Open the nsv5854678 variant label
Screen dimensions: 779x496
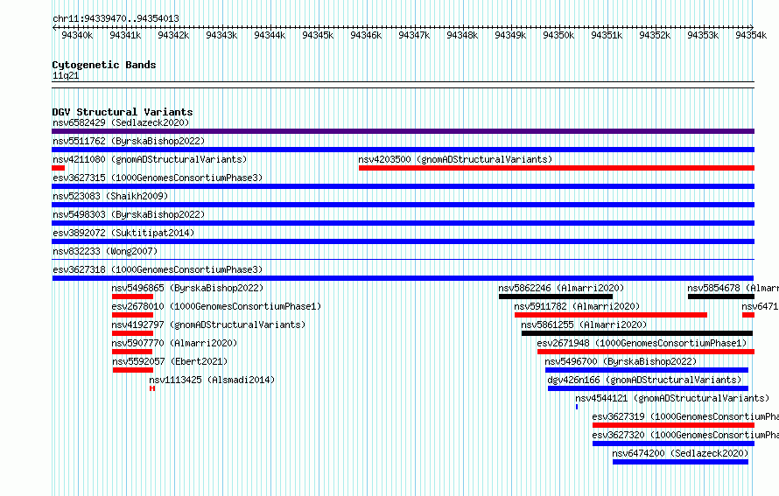733,288
